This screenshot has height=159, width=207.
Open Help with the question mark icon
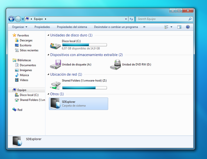188,27
